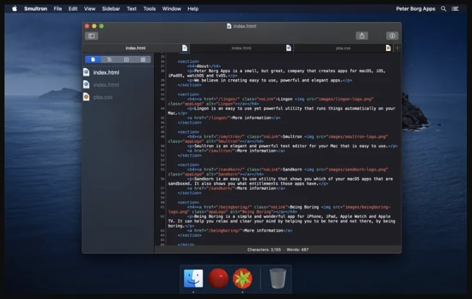Screen dimensions: 472x299
Task: Open the Window menu
Action: pyautogui.click(x=171, y=9)
